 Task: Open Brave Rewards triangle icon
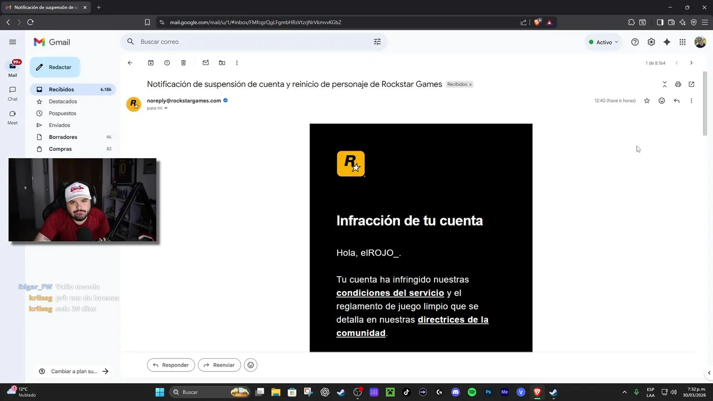pos(549,22)
